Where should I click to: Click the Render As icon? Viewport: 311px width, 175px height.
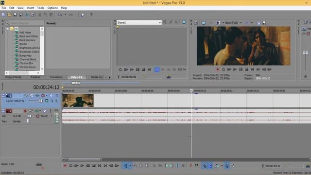[x=27, y=15]
